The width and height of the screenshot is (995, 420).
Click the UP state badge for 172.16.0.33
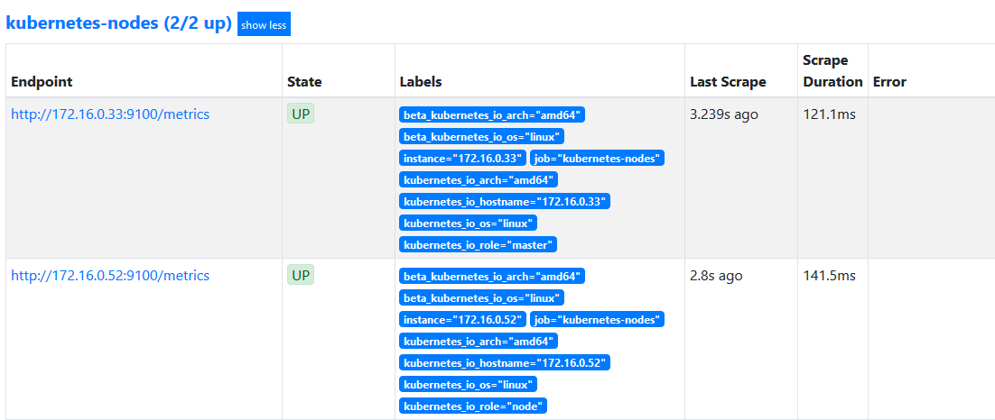(301, 114)
